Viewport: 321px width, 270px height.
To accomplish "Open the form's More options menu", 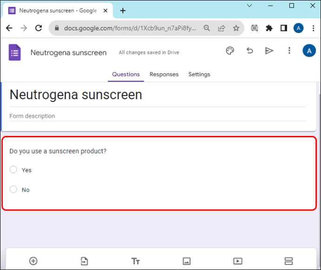I will point(289,51).
